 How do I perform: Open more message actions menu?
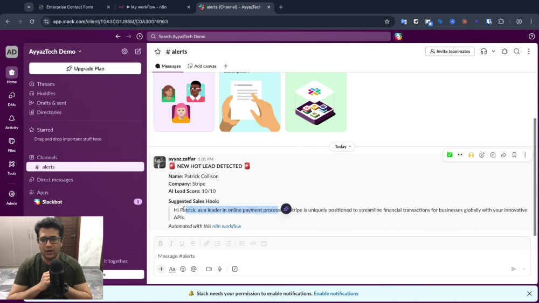tap(525, 155)
